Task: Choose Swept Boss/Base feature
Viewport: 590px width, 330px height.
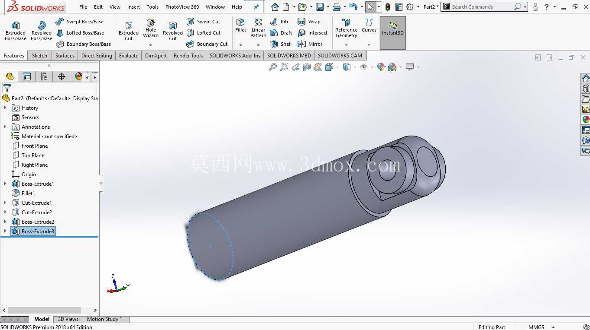Action: point(80,22)
